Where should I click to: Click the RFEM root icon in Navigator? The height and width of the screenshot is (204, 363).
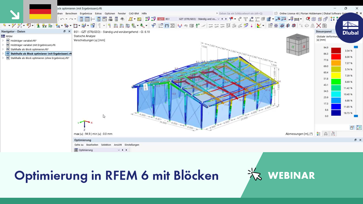pos(3,36)
